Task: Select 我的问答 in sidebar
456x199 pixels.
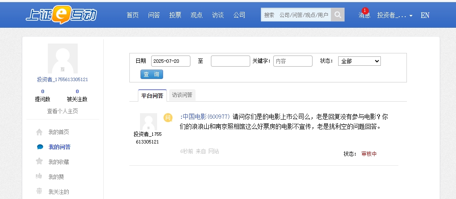Action: (x=59, y=147)
